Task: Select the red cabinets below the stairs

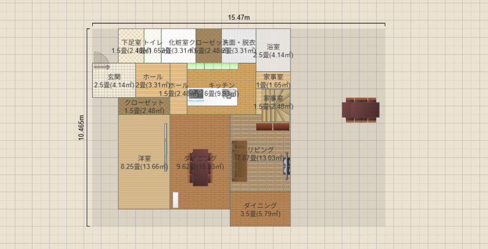Action: pyautogui.click(x=273, y=127)
